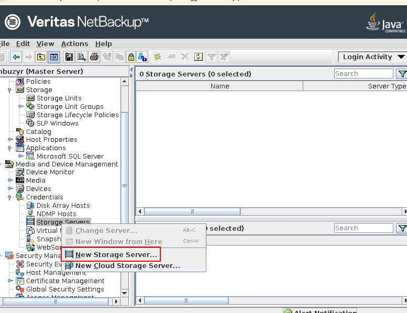Expand the Host Properties tree node
The image size is (407, 313).
point(9,140)
